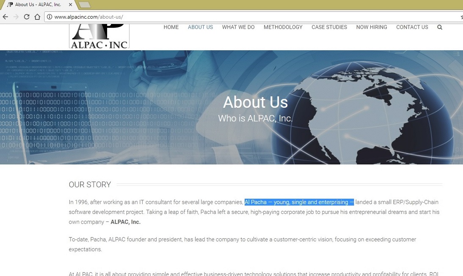Click the browser Forward arrow
463x276 pixels.
click(16, 17)
